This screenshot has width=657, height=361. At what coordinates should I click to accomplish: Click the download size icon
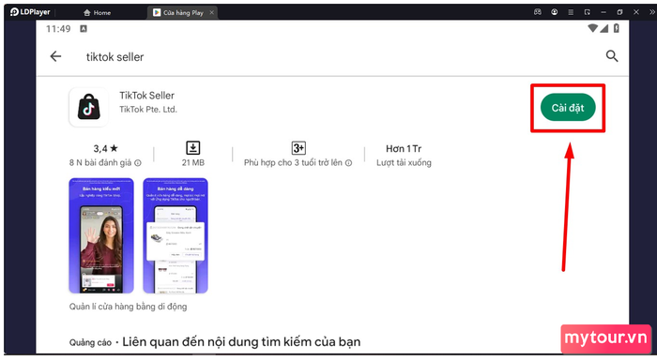click(192, 148)
